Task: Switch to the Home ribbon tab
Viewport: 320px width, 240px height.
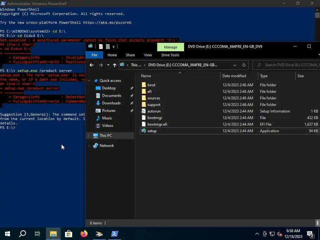Action: click(112, 55)
